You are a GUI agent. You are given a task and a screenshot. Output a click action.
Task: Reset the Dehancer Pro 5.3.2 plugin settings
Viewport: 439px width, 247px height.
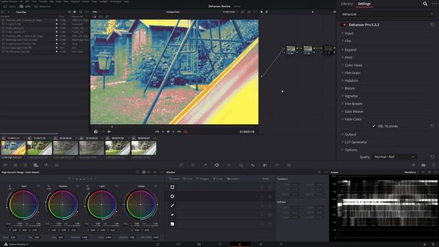click(x=432, y=25)
